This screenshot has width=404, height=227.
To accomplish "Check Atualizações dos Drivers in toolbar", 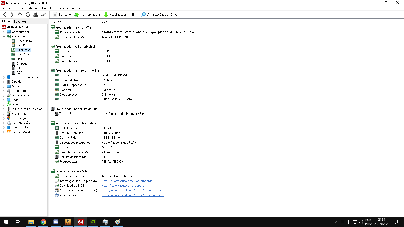I will tap(160, 15).
